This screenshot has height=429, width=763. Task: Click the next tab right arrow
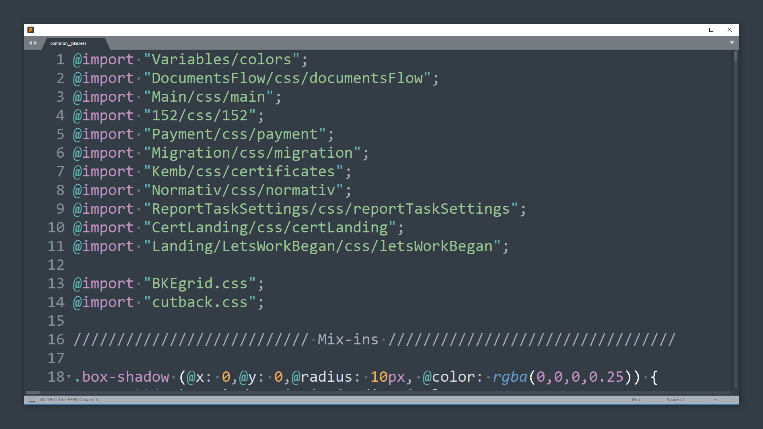[36, 43]
